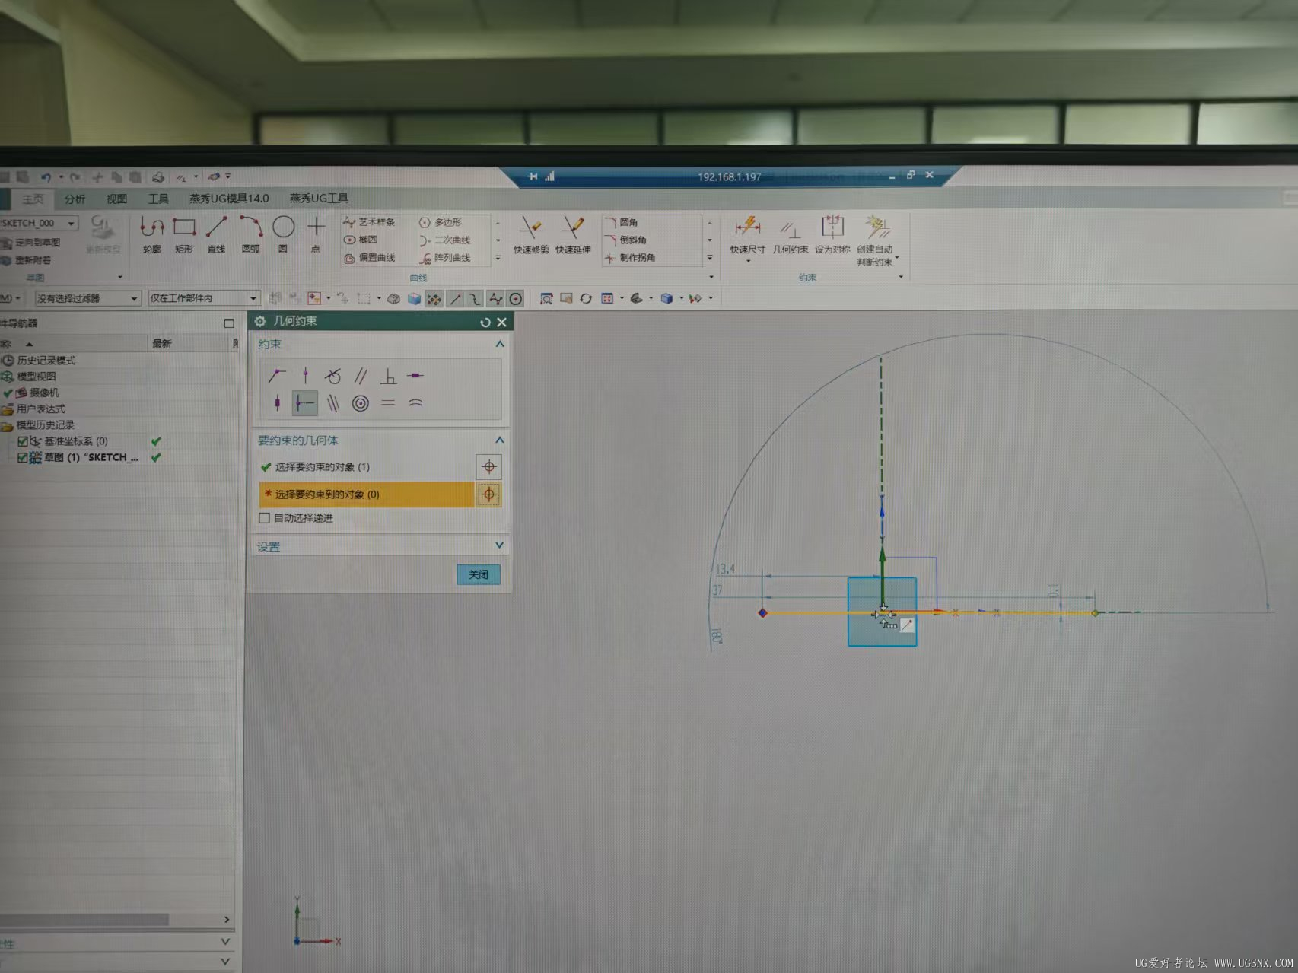Image resolution: width=1298 pixels, height=973 pixels.
Task: Collapse the 要约束的几何体 section
Action: point(500,440)
